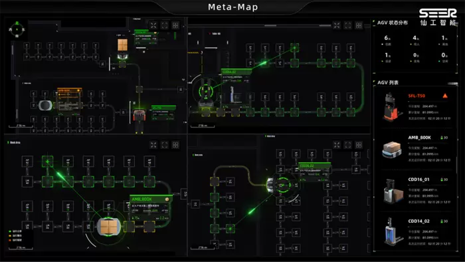Click the fullscreen icon in bottom-right map panel

coord(348,145)
